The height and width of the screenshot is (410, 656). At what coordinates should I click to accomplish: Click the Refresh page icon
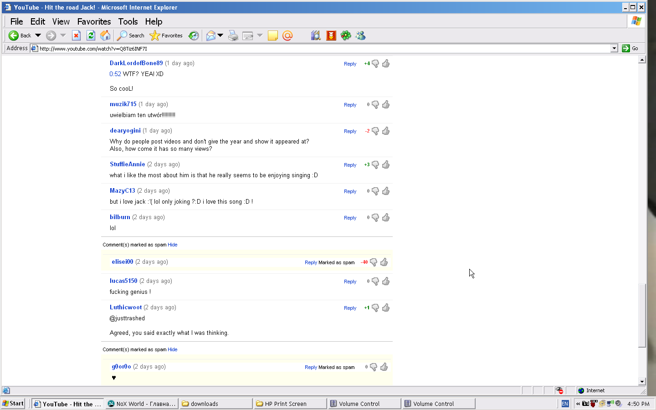pyautogui.click(x=91, y=36)
